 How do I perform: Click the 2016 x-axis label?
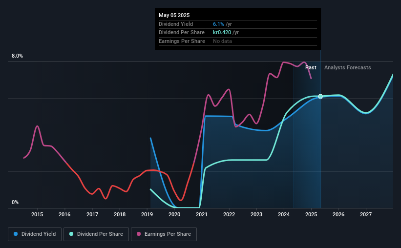coord(64,214)
